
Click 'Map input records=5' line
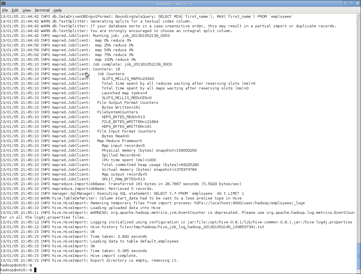click(x=123, y=146)
